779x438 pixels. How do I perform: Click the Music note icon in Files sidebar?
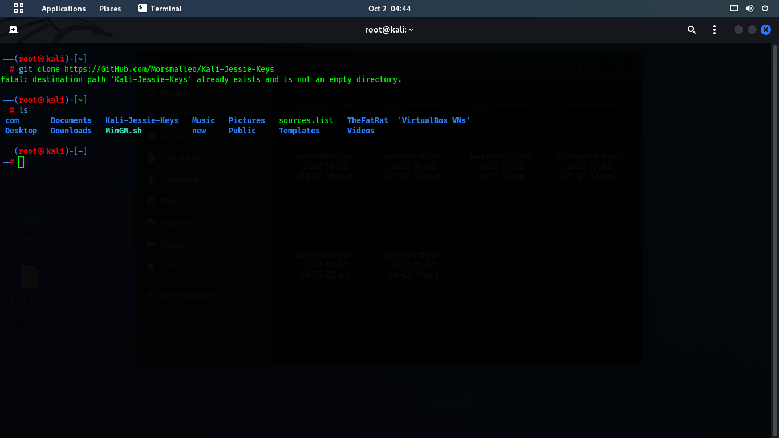click(151, 201)
